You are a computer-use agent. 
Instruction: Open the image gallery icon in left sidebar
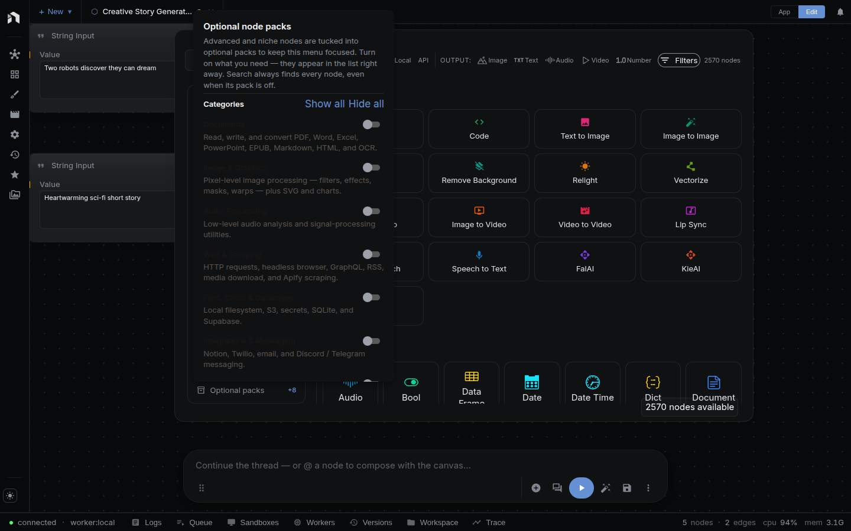[15, 195]
